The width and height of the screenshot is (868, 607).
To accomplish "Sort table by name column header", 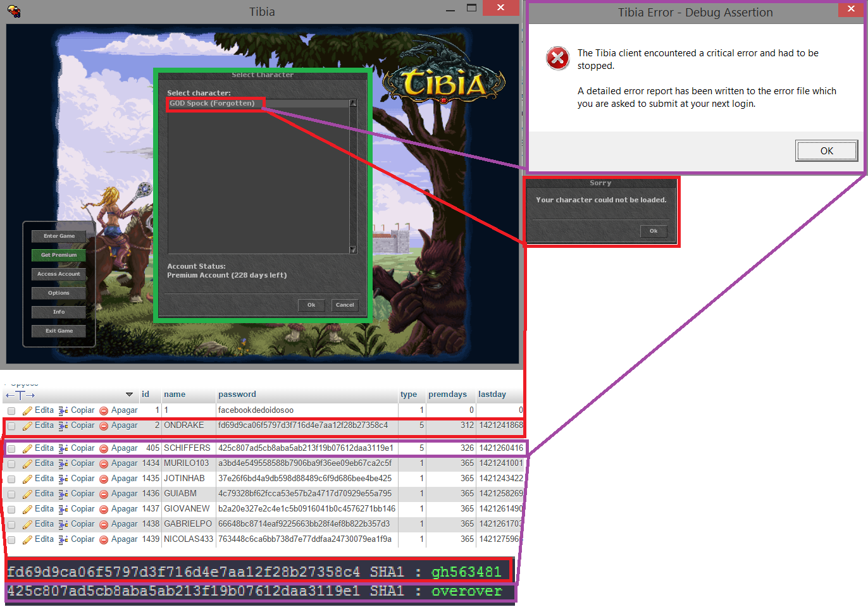I will 175,394.
